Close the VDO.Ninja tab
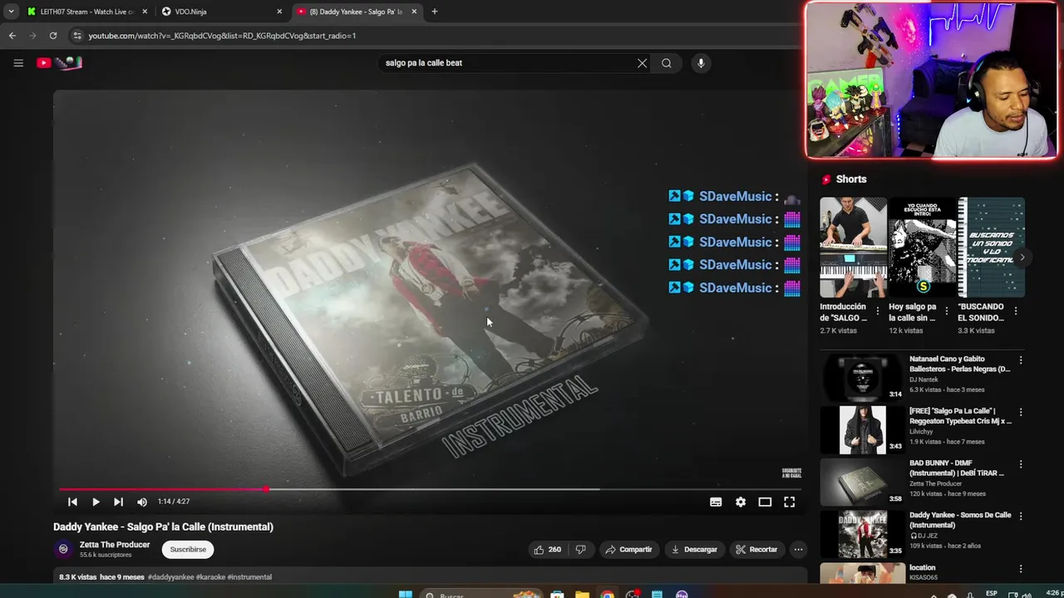The image size is (1064, 598). pos(279,12)
